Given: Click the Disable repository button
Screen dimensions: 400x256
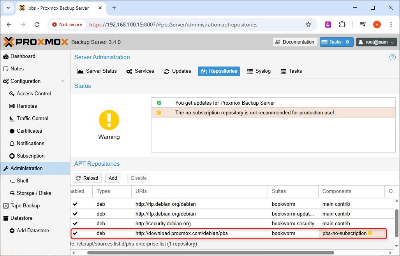Looking at the screenshot, I should click(139, 178).
